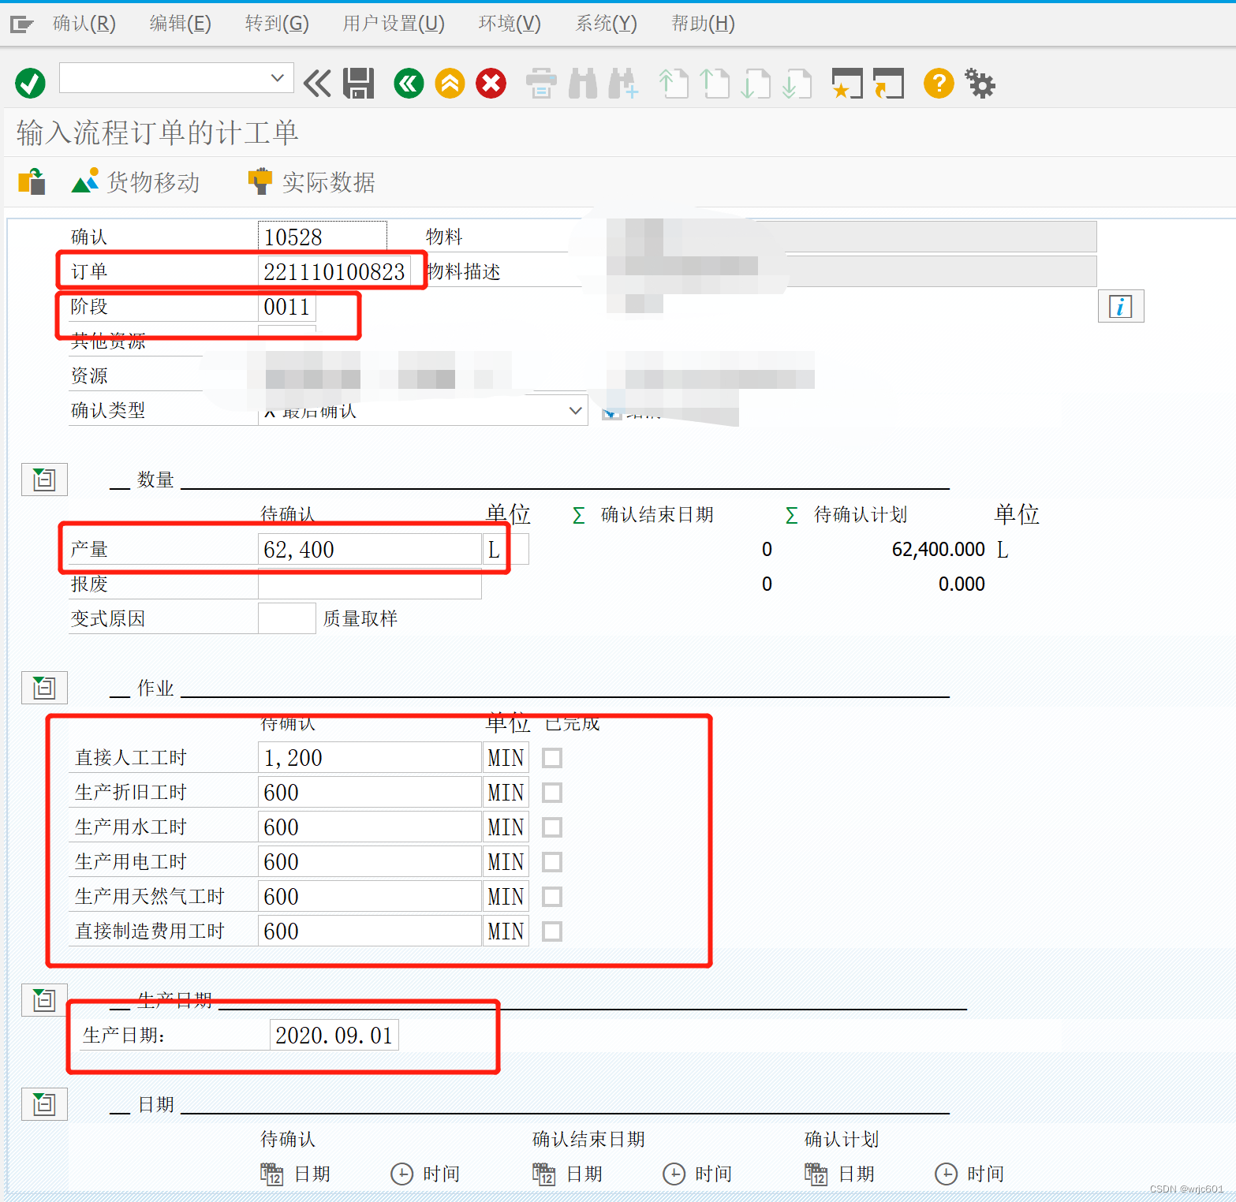Click the Find (binoculars) icon

[x=583, y=83]
